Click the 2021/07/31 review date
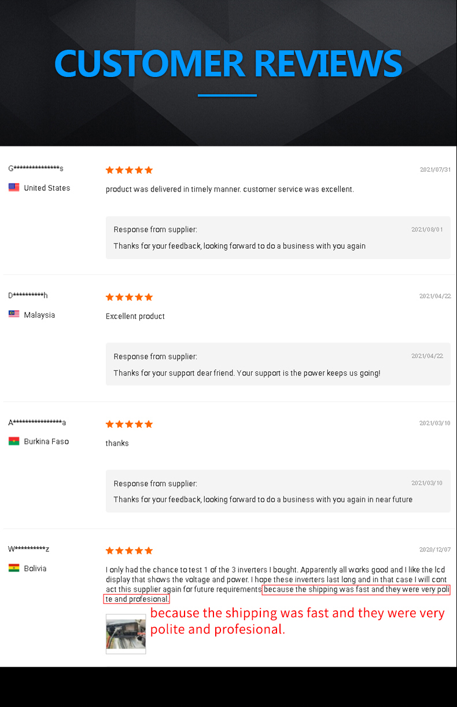The height and width of the screenshot is (707, 457). point(435,170)
